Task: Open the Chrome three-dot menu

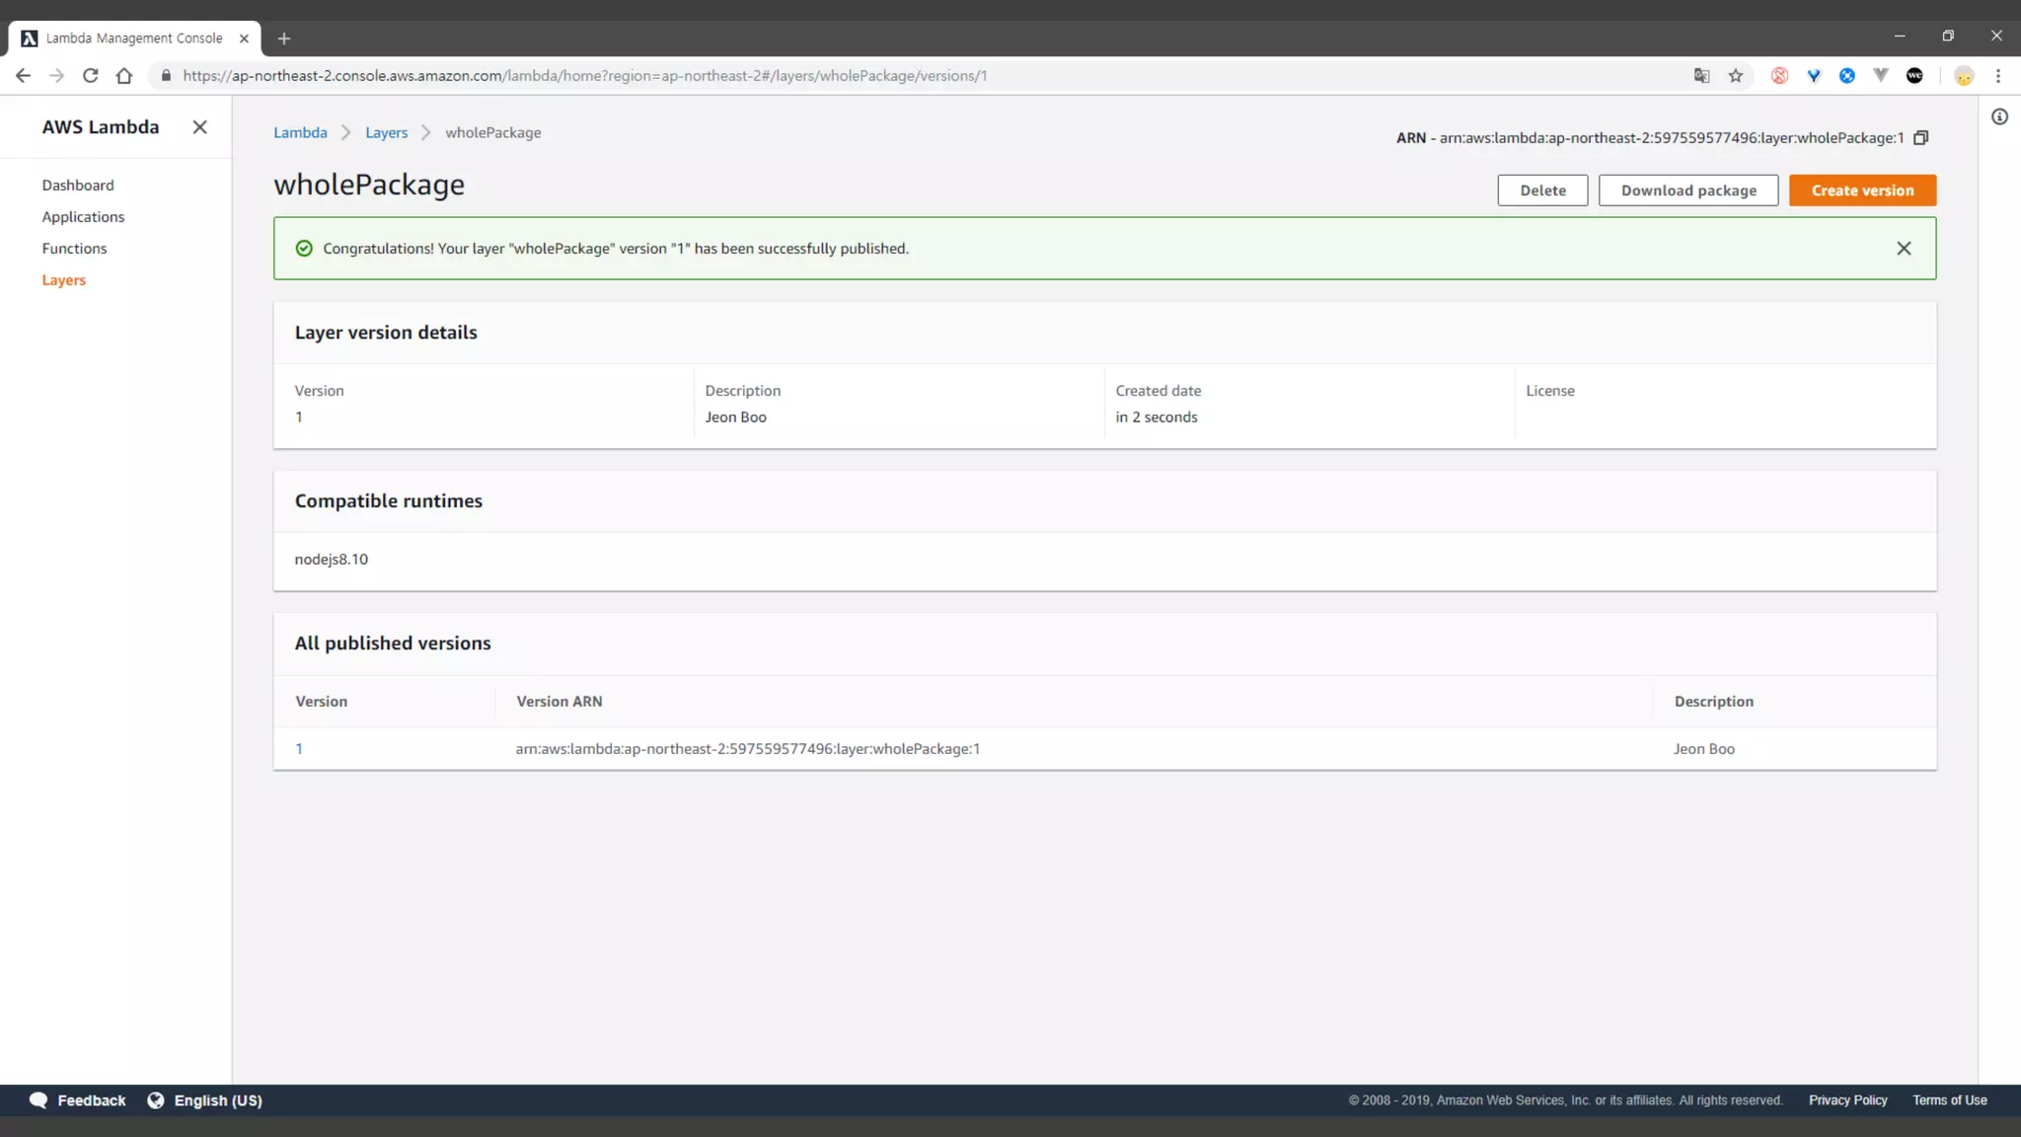Action: (x=1998, y=76)
